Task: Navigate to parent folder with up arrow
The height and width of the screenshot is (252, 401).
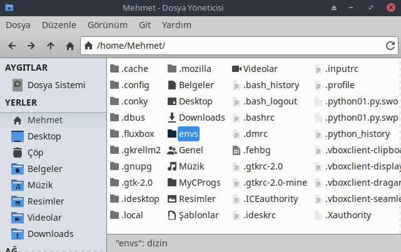Action: click(51, 46)
